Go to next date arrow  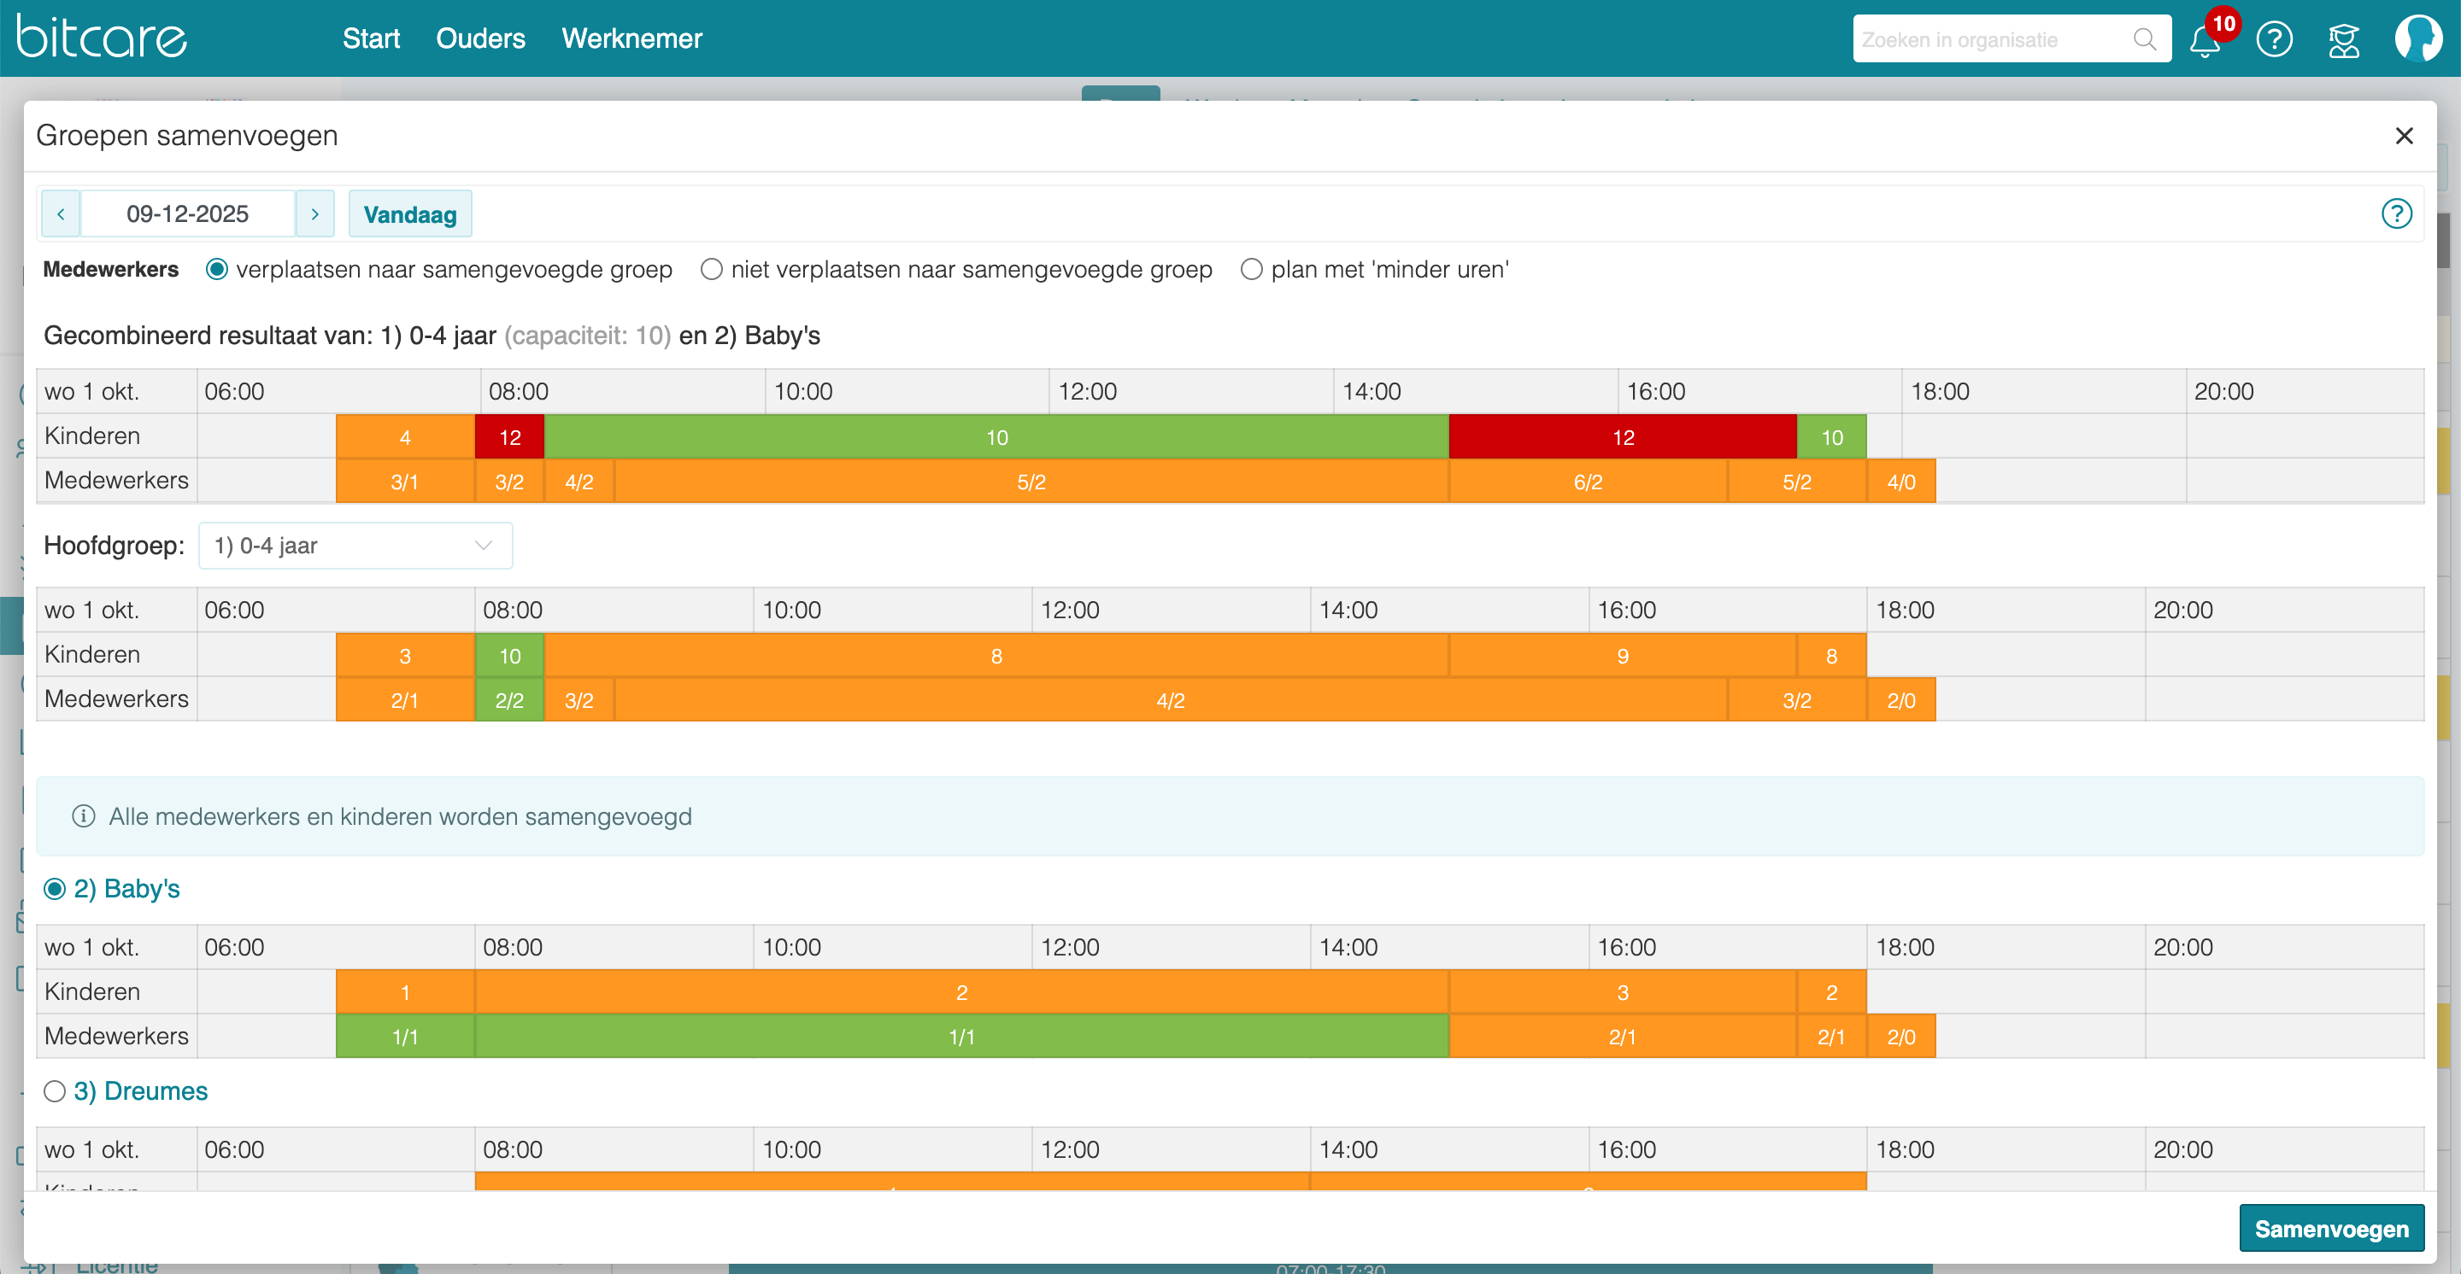tap(314, 213)
